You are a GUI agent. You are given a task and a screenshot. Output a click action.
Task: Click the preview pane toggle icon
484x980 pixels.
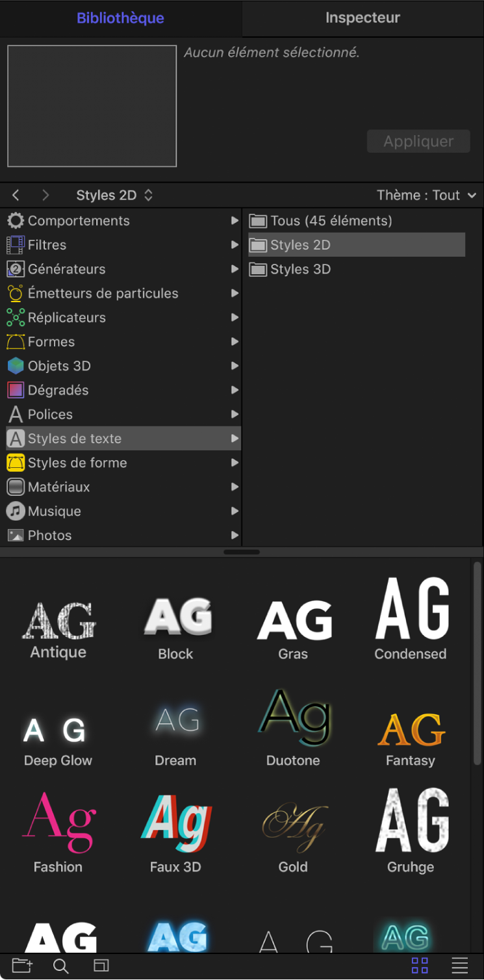point(101,966)
